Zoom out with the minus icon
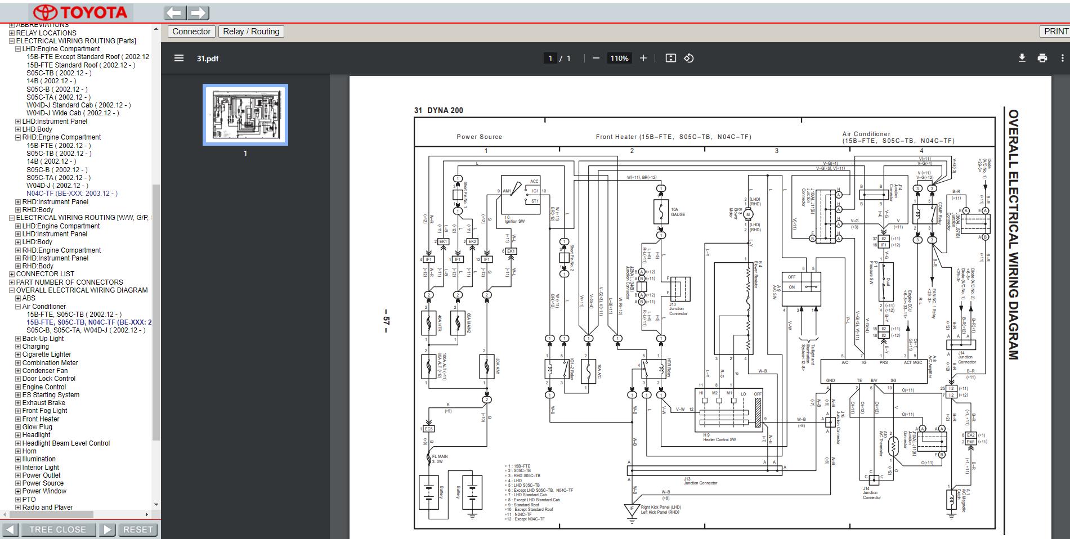1070x539 pixels. (596, 58)
